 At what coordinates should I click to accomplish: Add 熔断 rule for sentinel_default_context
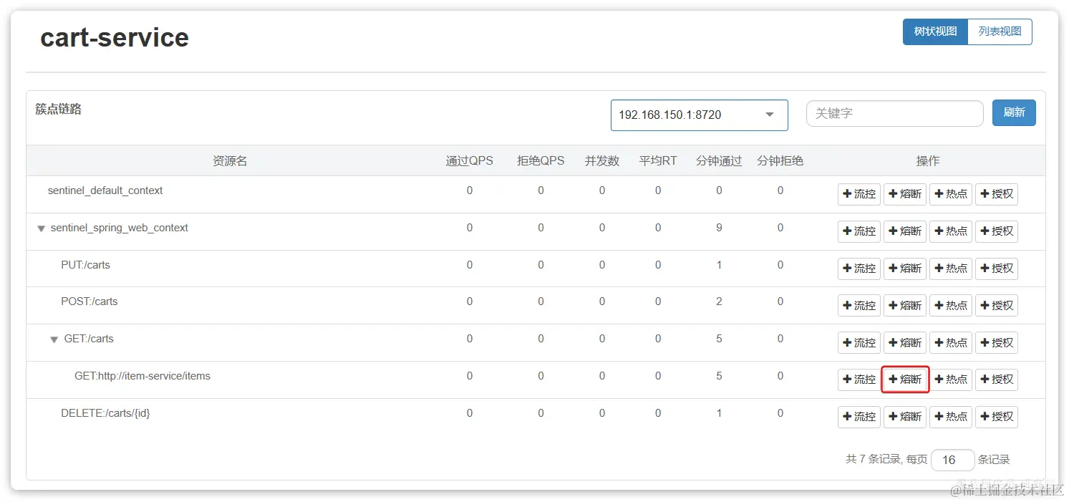pyautogui.click(x=905, y=194)
